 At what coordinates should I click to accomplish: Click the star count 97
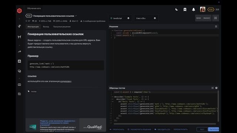28,21
